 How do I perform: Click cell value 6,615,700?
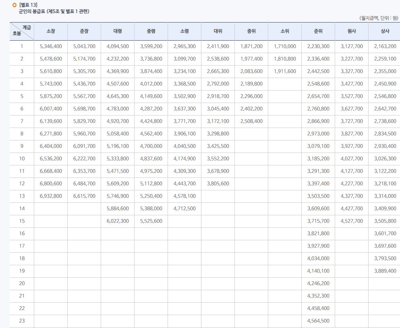[x=84, y=196]
